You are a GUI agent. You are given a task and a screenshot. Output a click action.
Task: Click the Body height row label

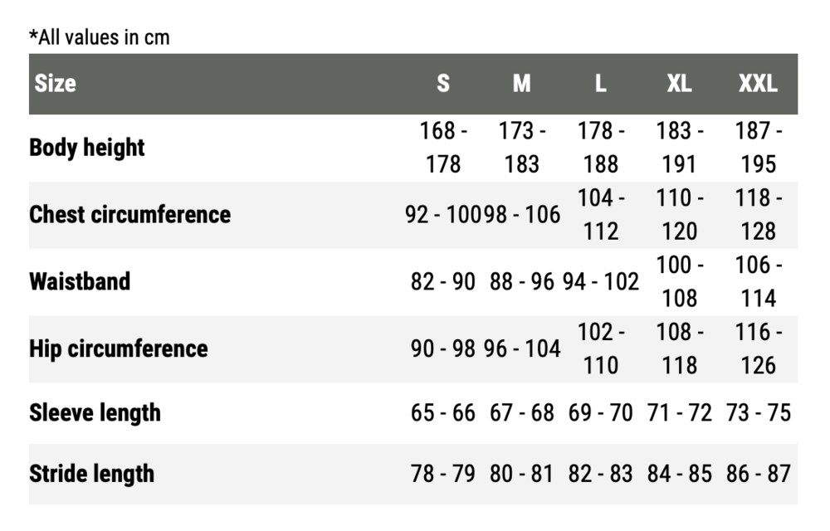(87, 148)
